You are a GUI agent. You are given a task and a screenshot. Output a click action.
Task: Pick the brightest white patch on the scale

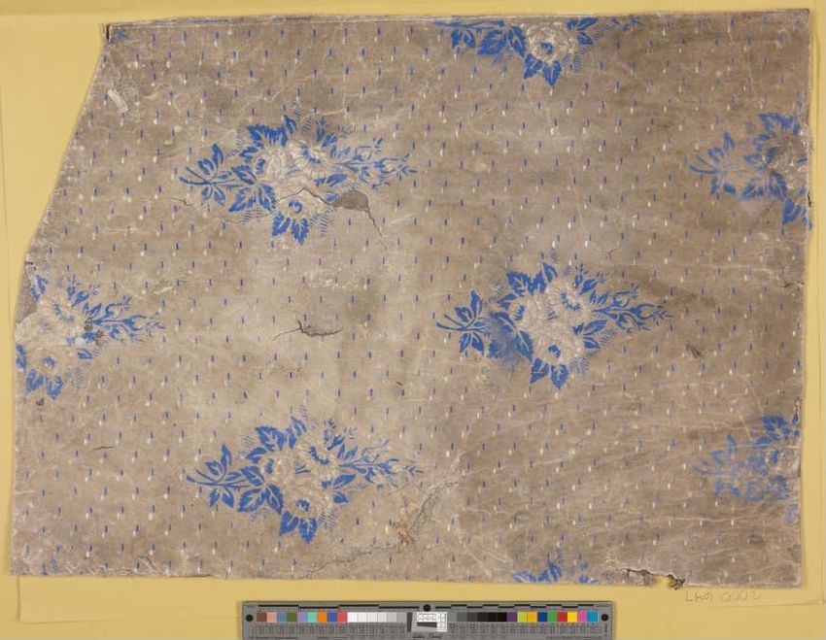[352, 617]
